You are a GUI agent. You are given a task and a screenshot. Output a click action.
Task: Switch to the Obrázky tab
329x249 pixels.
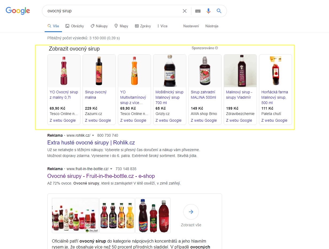coord(75,26)
